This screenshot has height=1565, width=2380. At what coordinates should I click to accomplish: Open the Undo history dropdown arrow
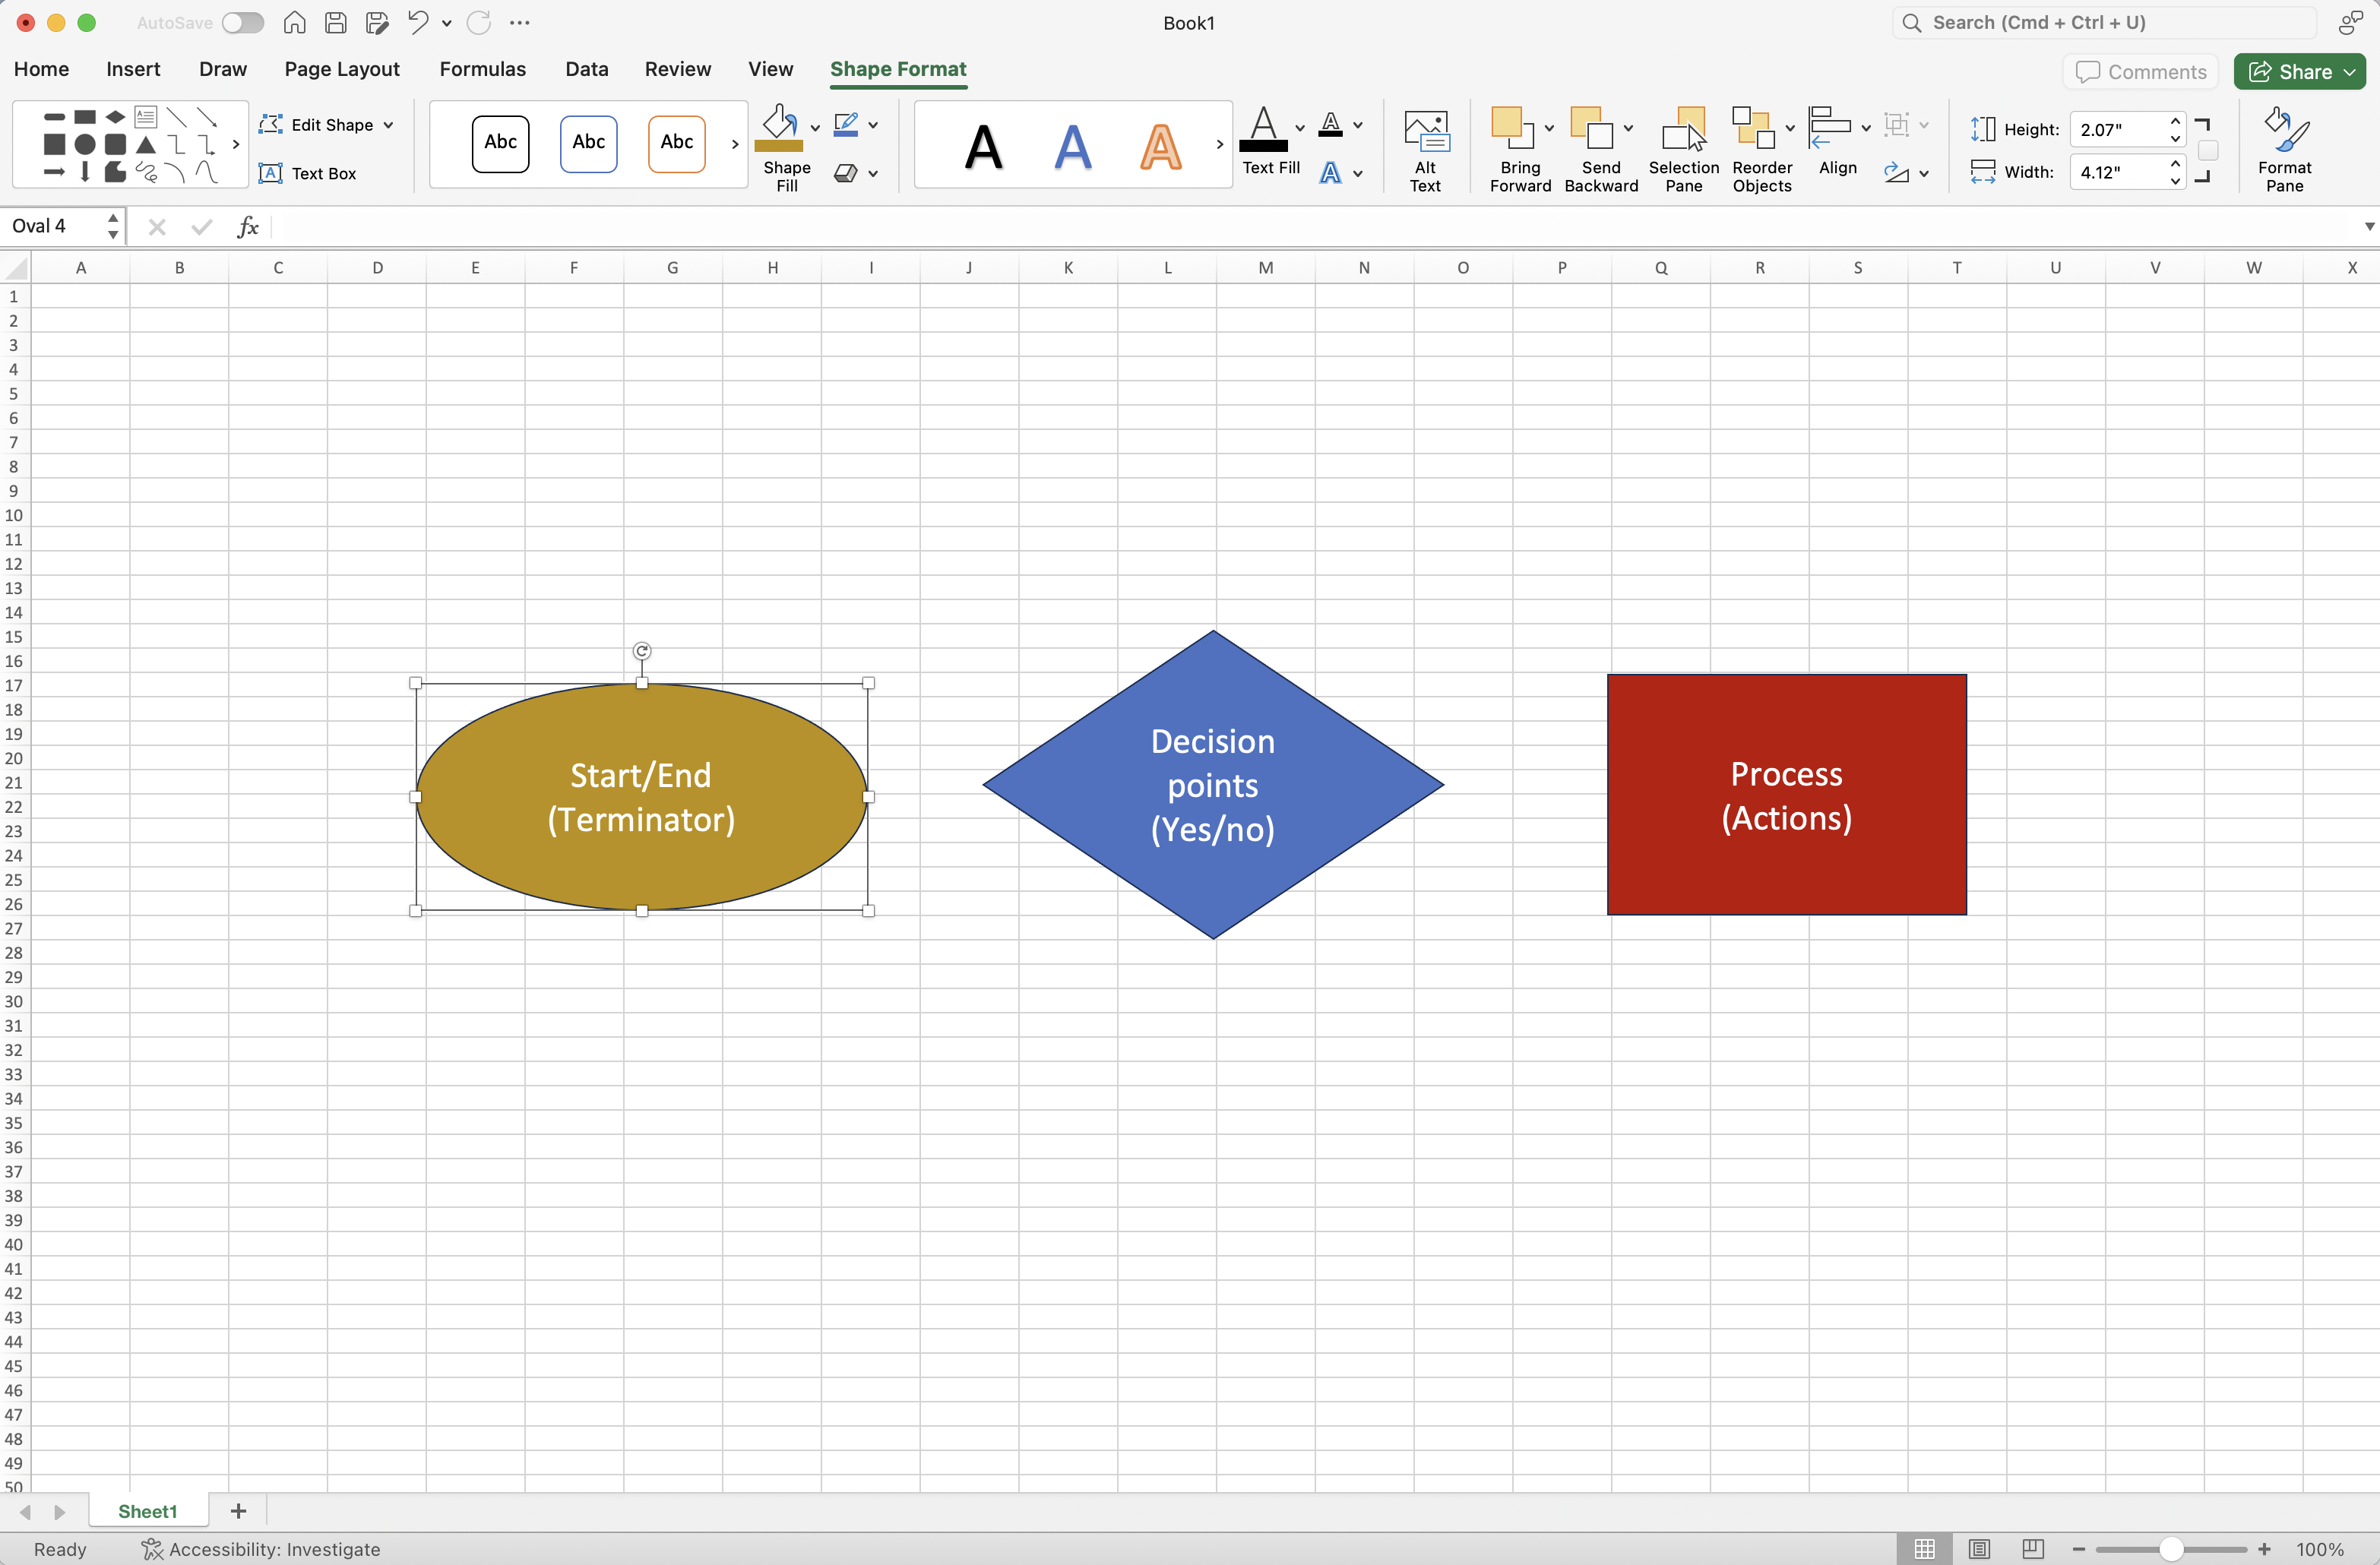[446, 22]
